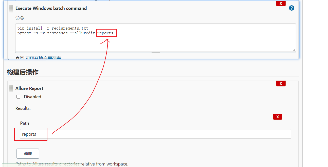Click inside the batch command text area
Screen dimensions: 328x167
(155, 38)
